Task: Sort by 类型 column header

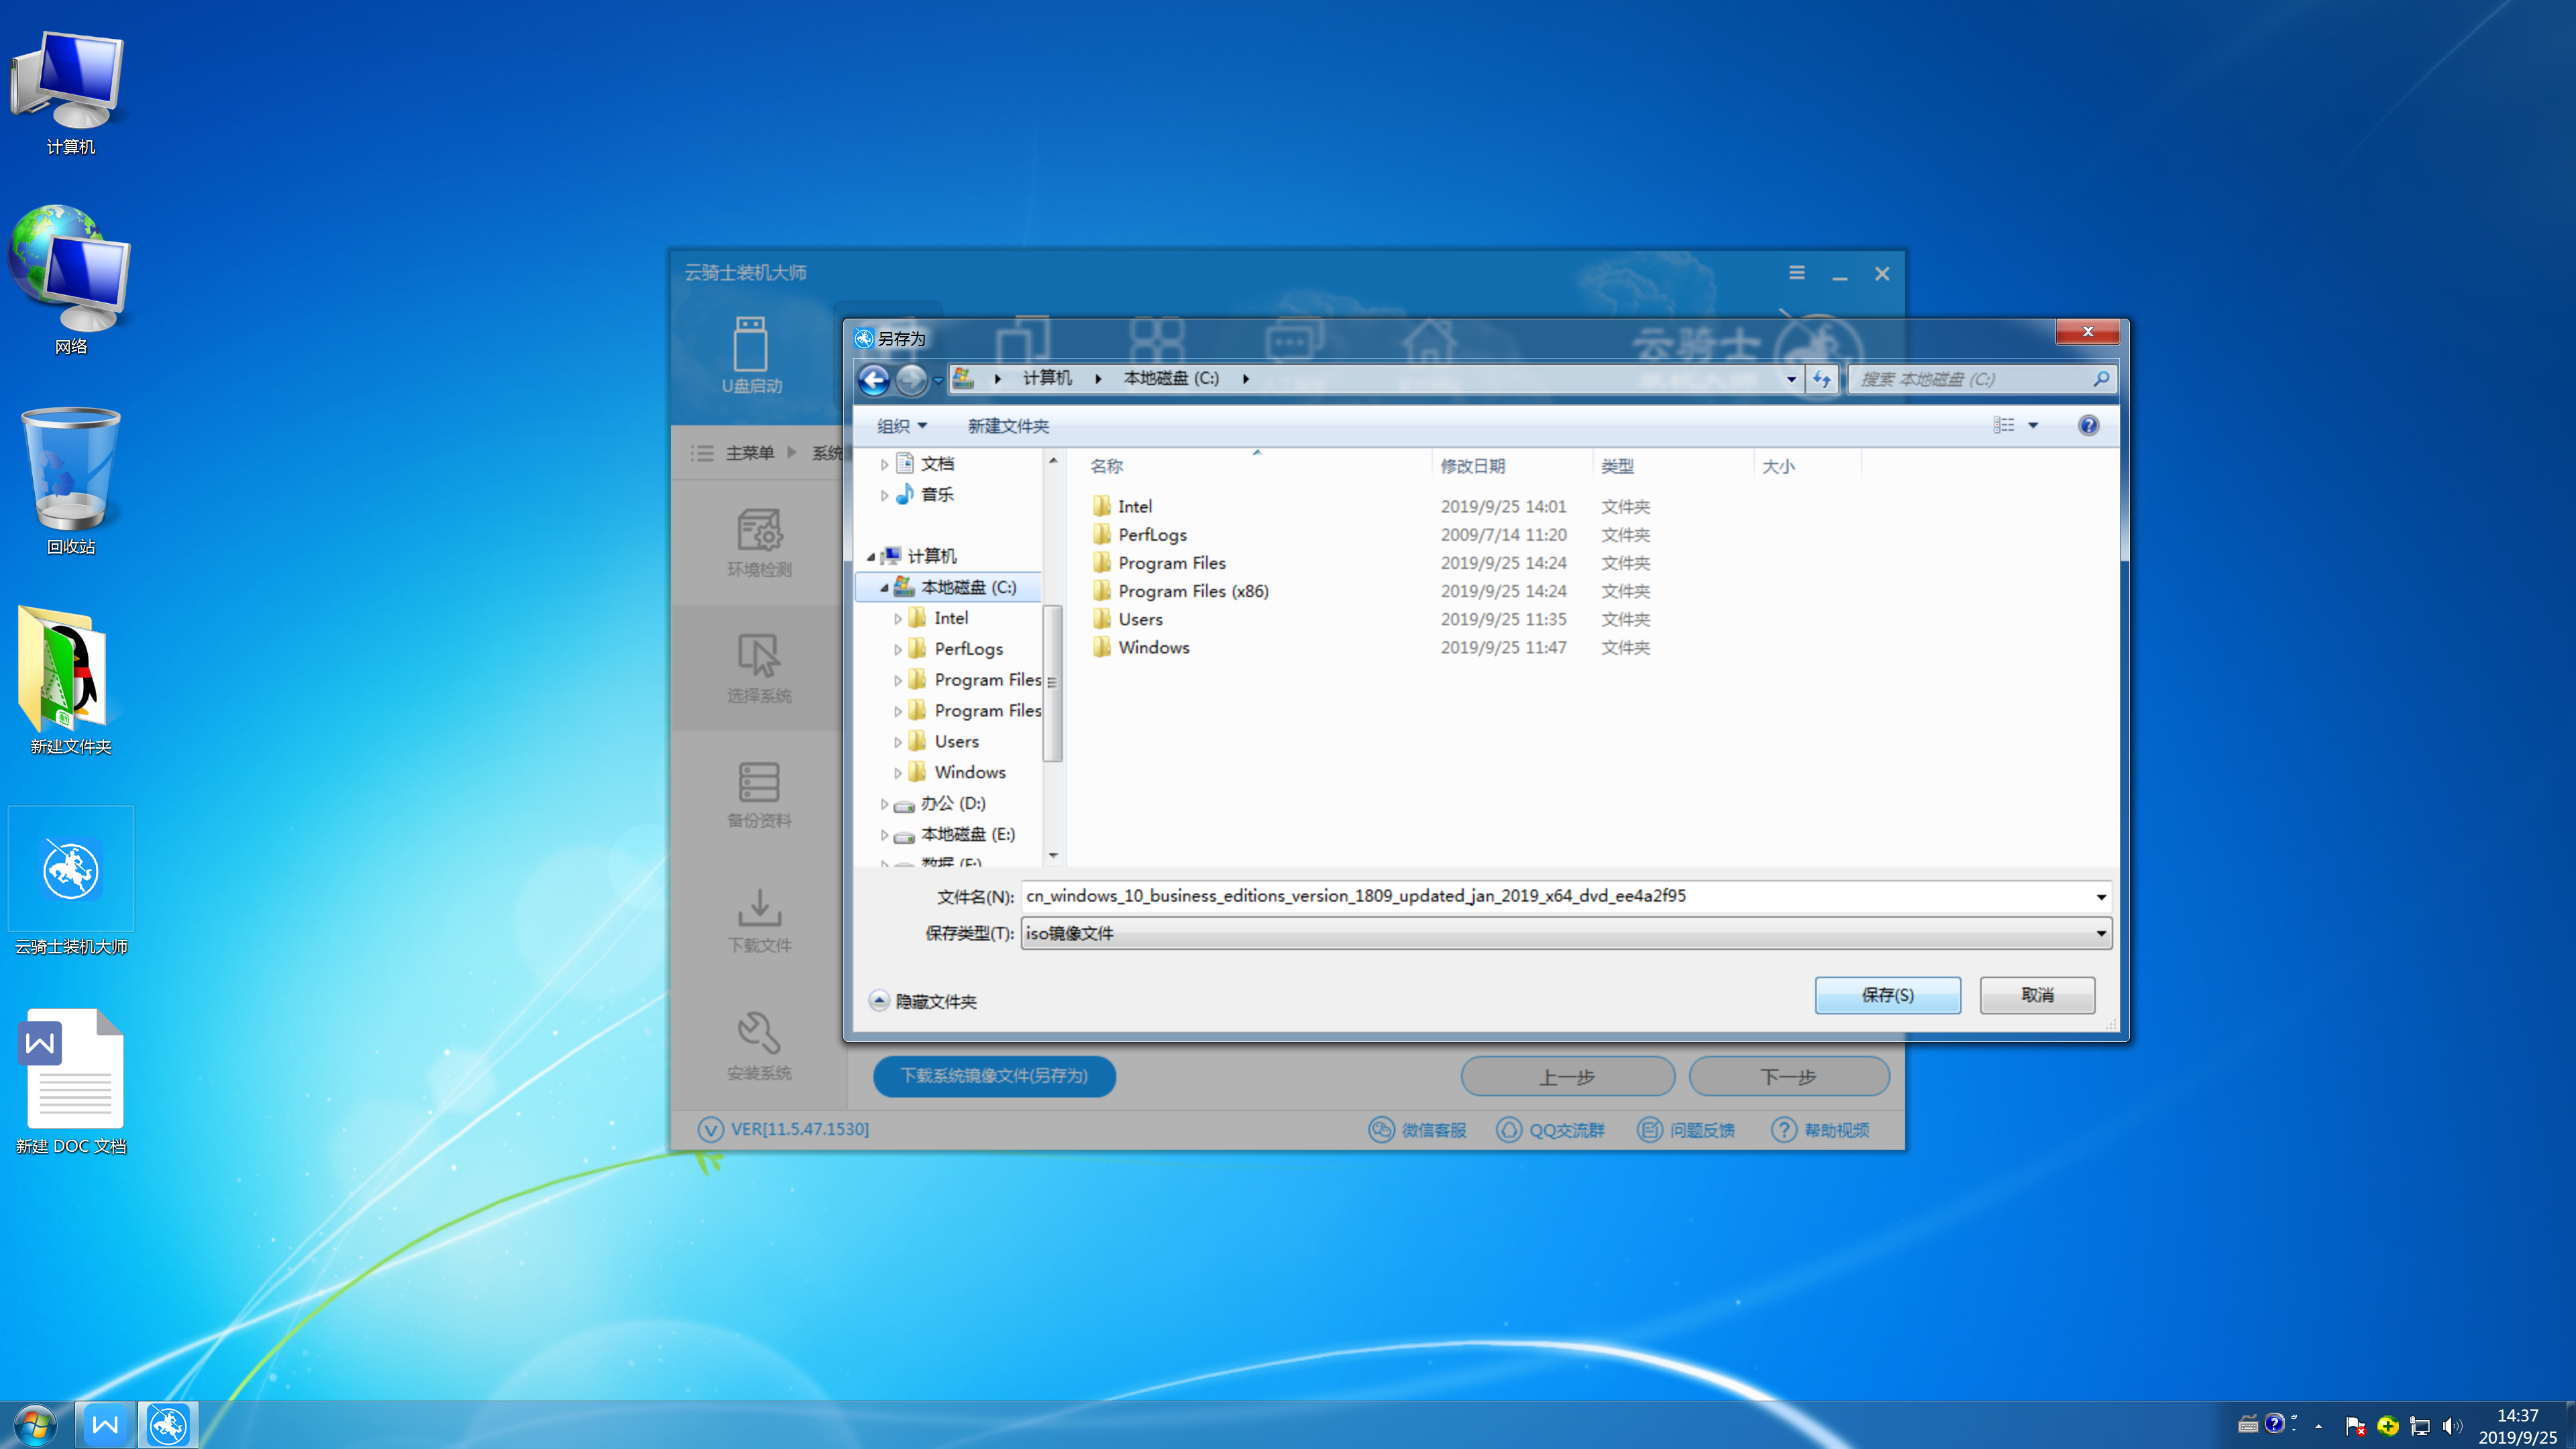Action: [x=1617, y=466]
